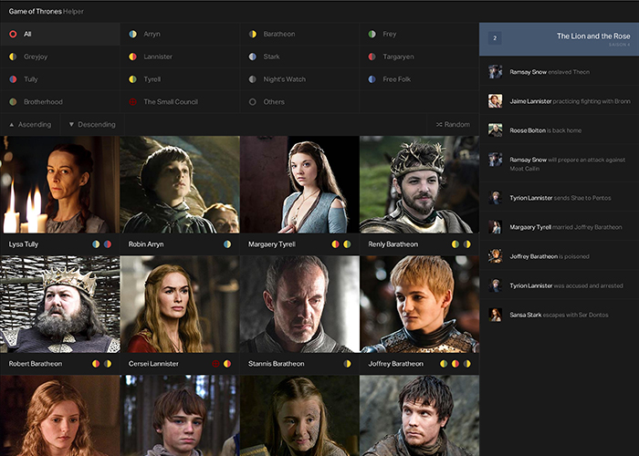The width and height of the screenshot is (639, 456).
Task: Click Robert Baratheon's Baratheon house badge
Action: (108, 364)
